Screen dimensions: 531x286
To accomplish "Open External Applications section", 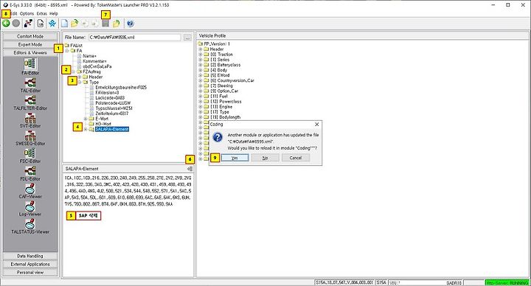I will click(30, 264).
